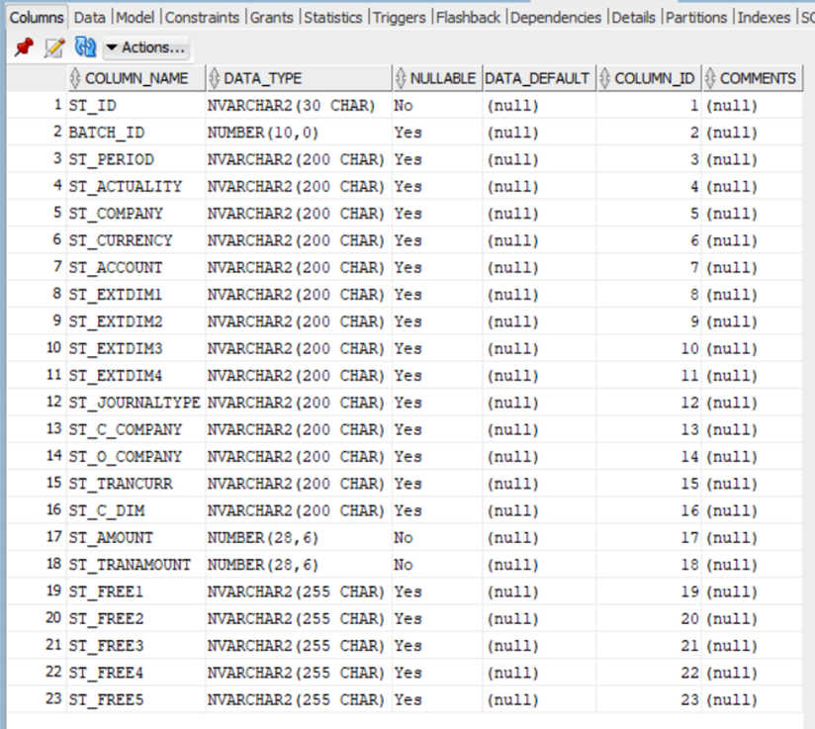This screenshot has height=729, width=815.
Task: Click the blue refresh icon
Action: click(x=86, y=47)
